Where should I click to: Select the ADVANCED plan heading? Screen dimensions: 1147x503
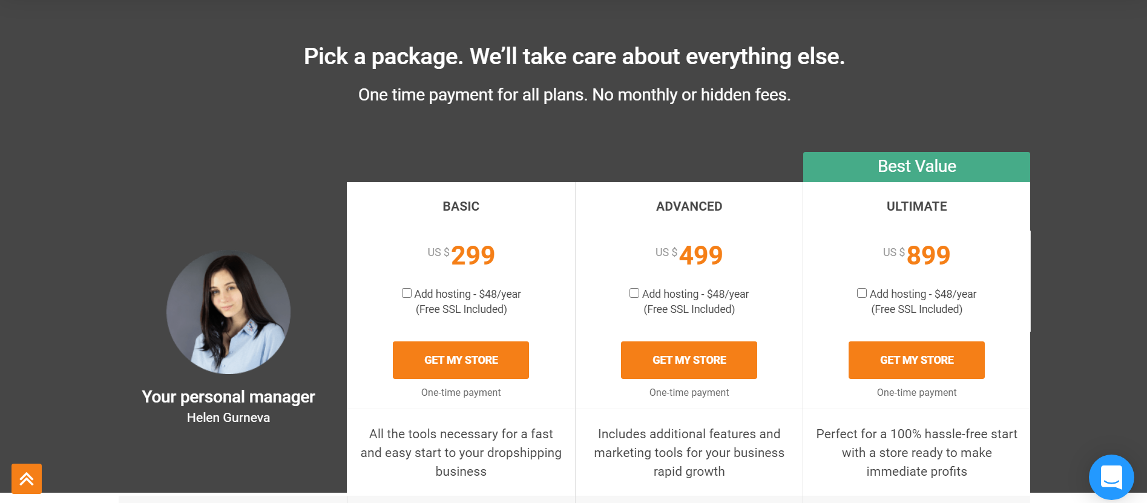click(x=689, y=206)
